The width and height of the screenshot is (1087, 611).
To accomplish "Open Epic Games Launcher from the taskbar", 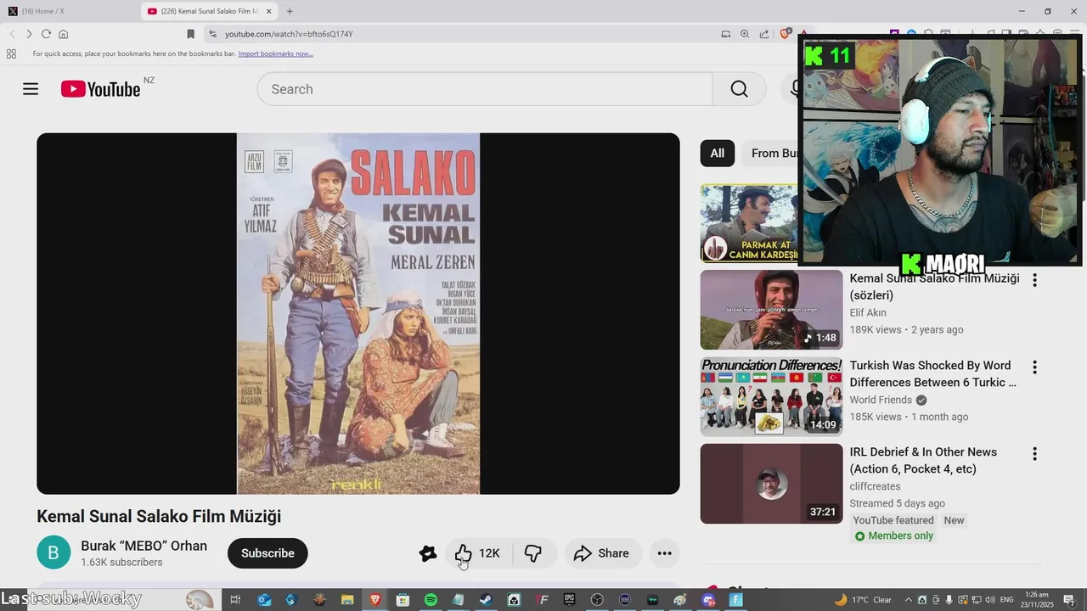I will click(x=569, y=600).
